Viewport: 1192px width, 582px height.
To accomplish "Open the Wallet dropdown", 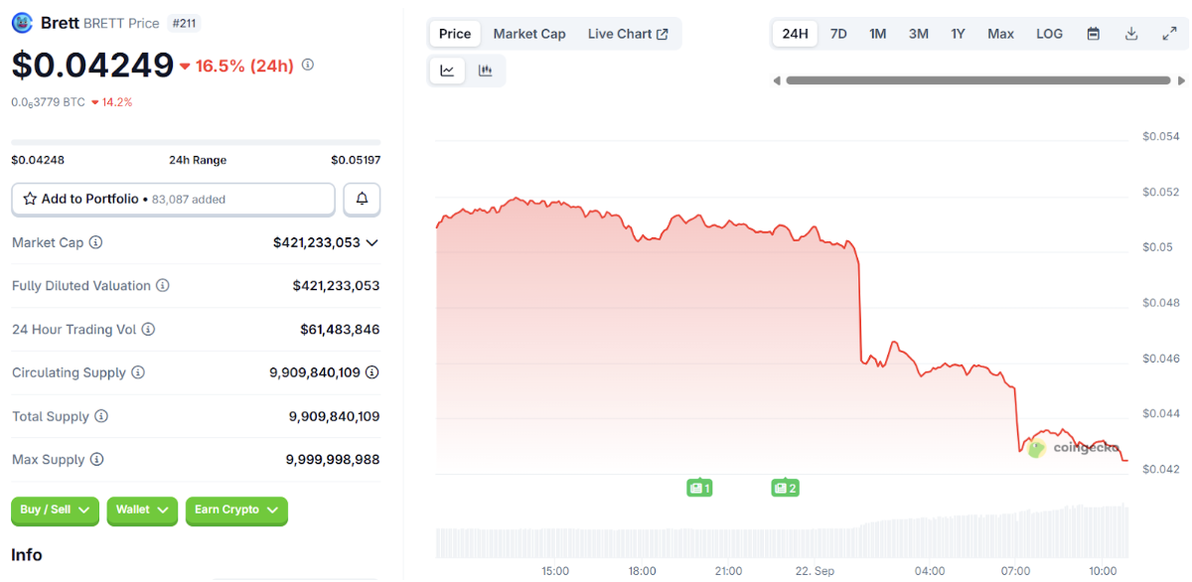I will 142,510.
